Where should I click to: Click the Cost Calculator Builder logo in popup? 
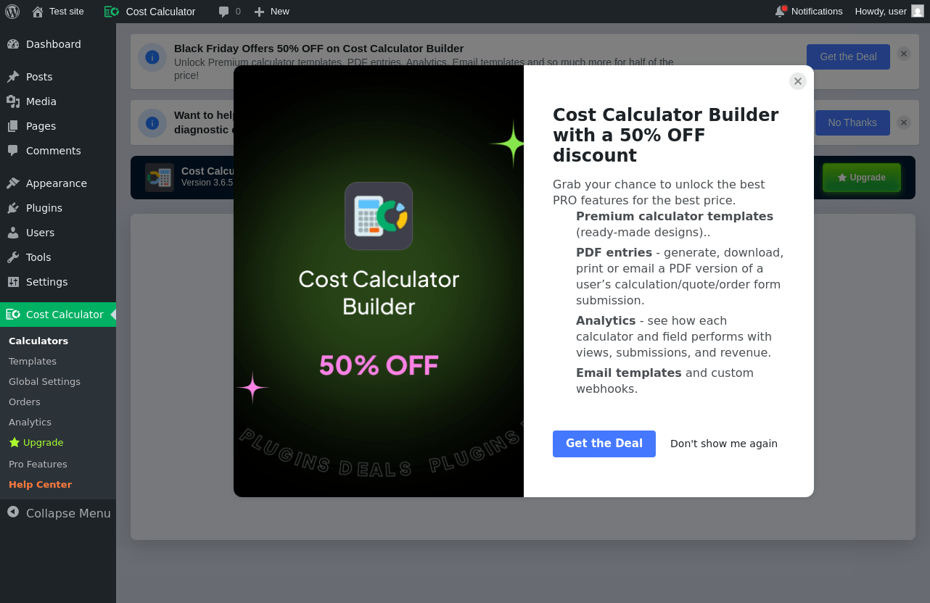click(x=379, y=216)
